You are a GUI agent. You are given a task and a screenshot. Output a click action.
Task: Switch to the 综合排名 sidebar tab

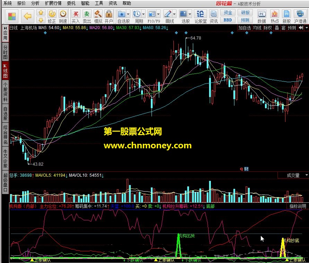5,135
